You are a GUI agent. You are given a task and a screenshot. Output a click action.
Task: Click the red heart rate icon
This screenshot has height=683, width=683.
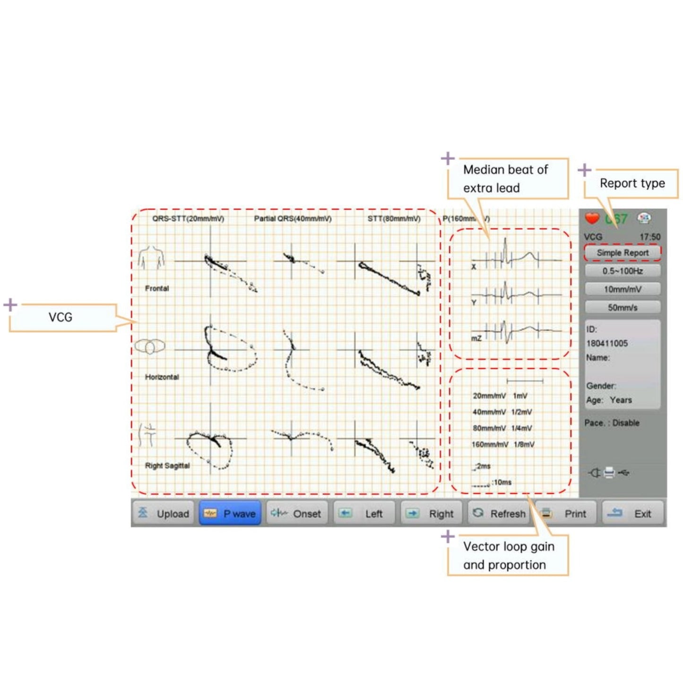pyautogui.click(x=592, y=218)
